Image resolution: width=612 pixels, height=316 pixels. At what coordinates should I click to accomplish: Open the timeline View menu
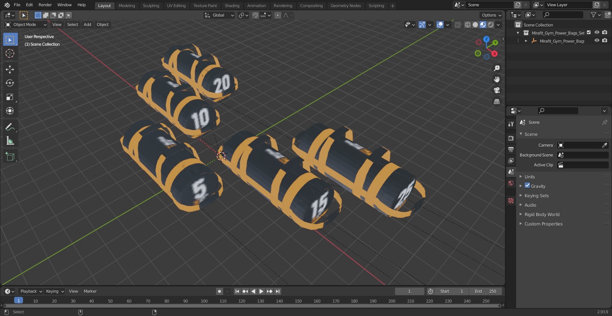coord(73,291)
